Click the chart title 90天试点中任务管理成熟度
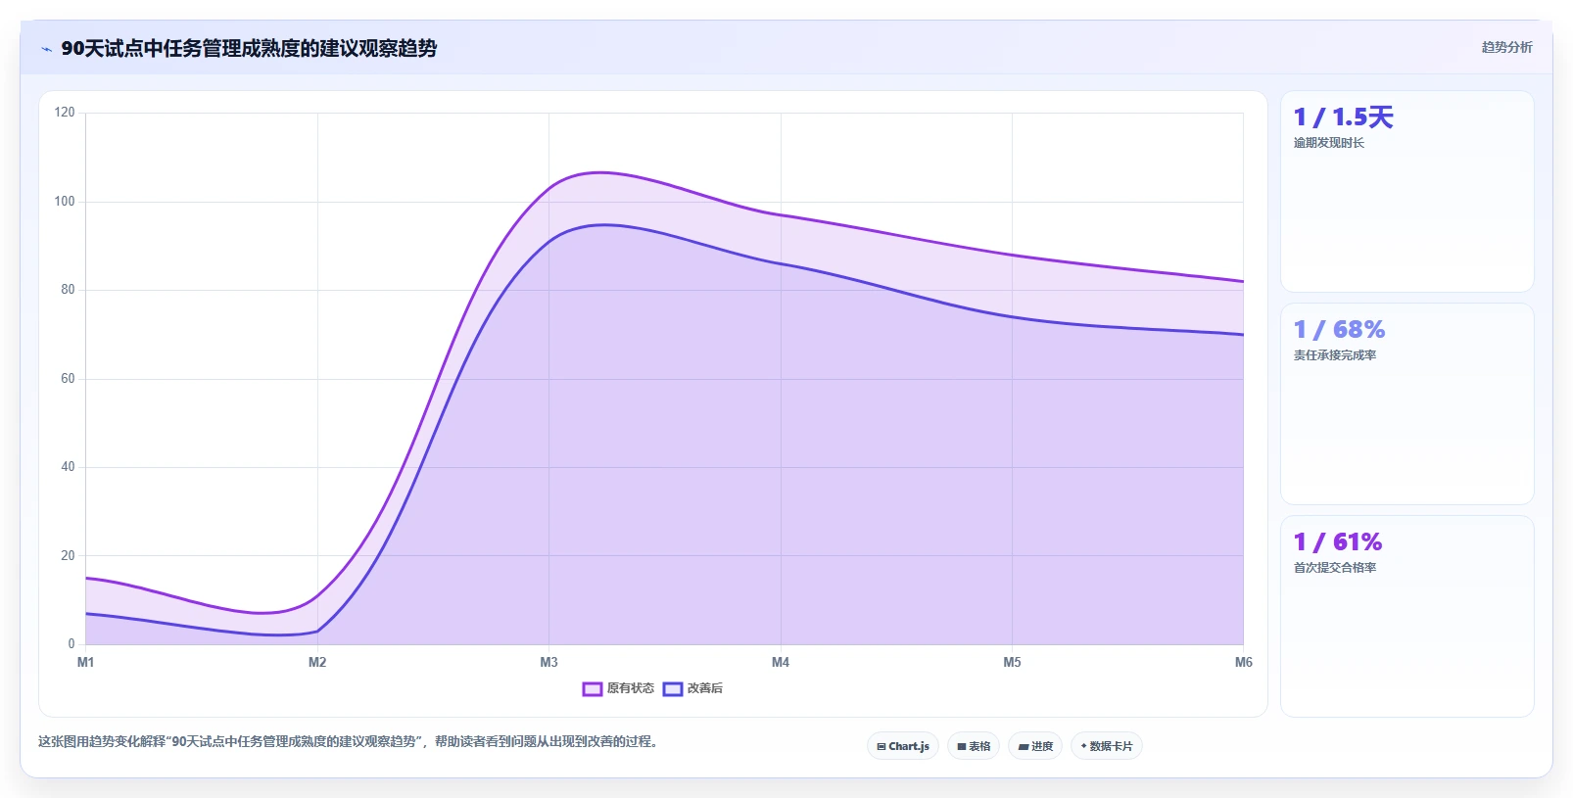This screenshot has height=798, width=1573. tap(249, 48)
